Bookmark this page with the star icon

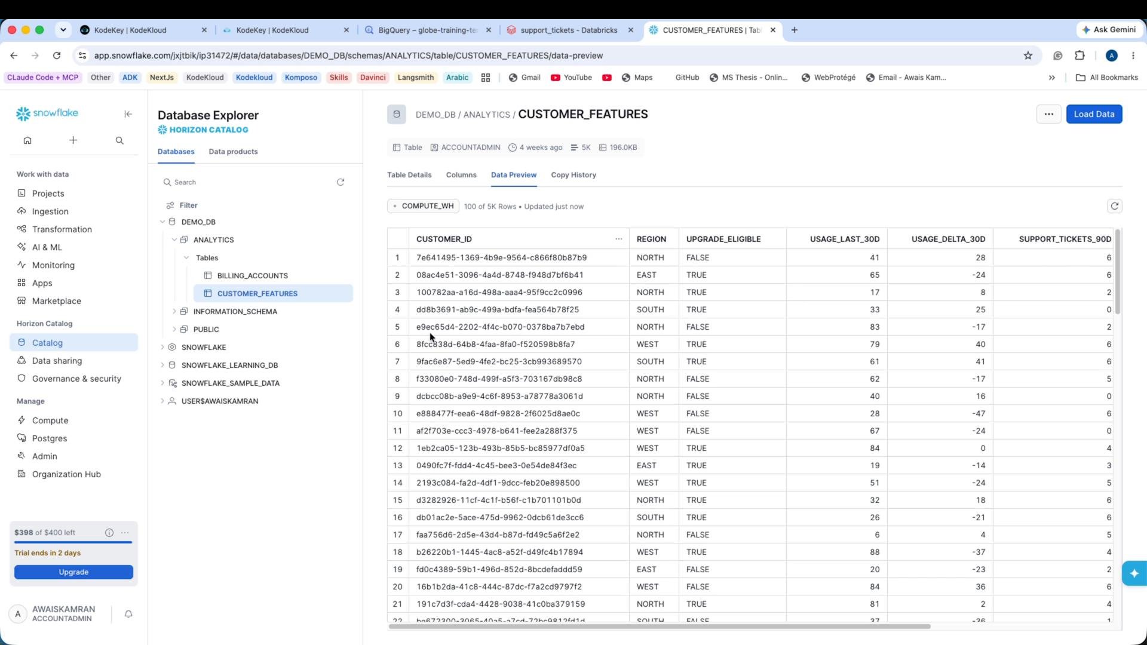[1028, 56]
